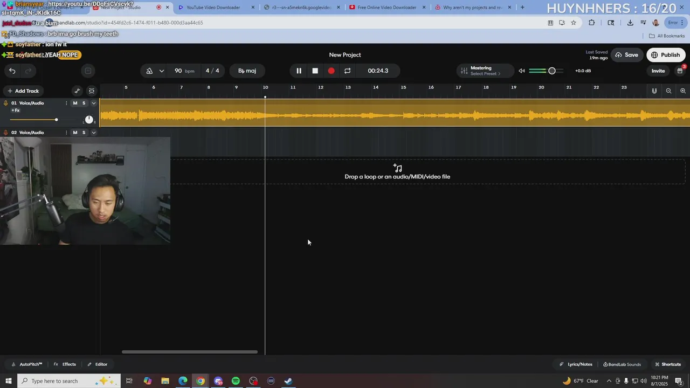Viewport: 690px width, 388px height.
Task: Open the media controls music-note icon
Action: click(x=643, y=23)
